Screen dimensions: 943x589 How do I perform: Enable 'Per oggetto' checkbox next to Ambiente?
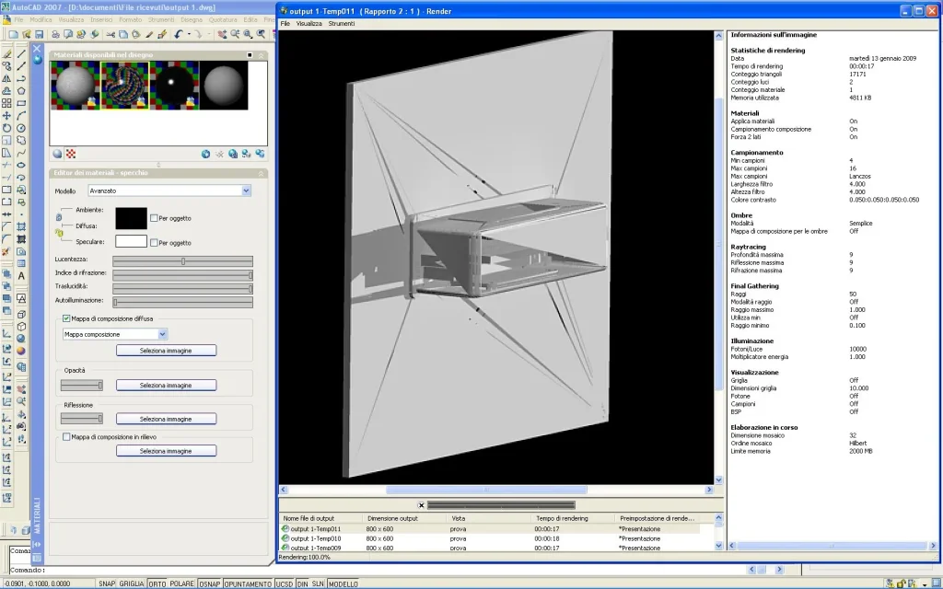(x=154, y=218)
